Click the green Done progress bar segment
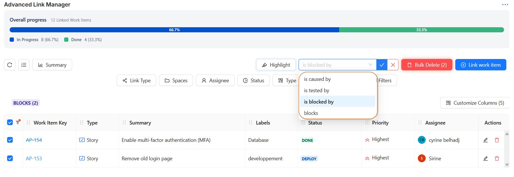514x177 pixels. pos(421,30)
